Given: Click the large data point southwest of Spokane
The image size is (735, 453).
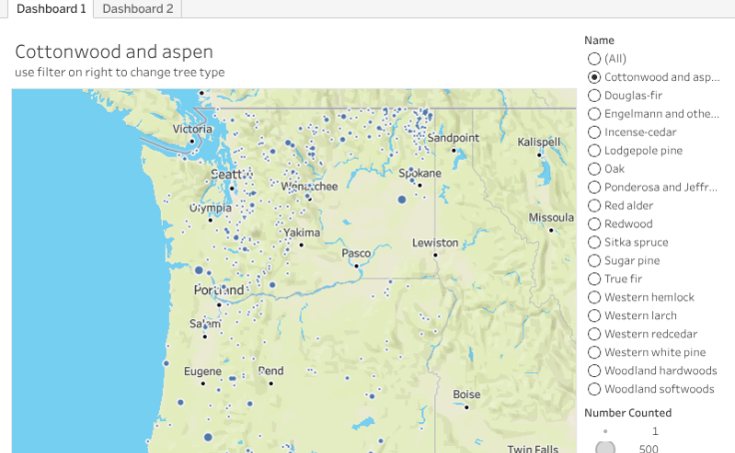Looking at the screenshot, I should click(401, 200).
